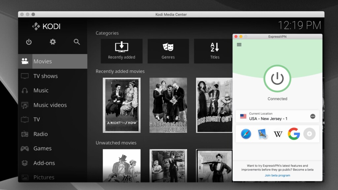The image size is (338, 190).
Task: Open Mademoiselle Charlot movie poster
Action: [x=168, y=105]
